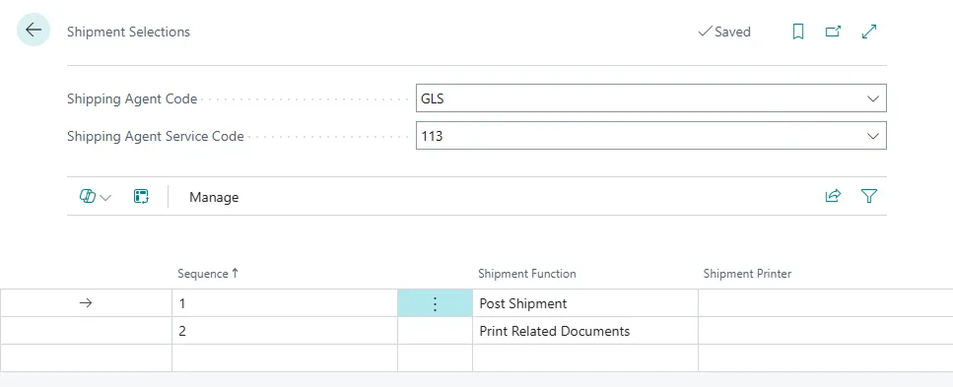Click the Copilot icon in list toolbar
Screen dimensions: 953x387
pos(88,196)
